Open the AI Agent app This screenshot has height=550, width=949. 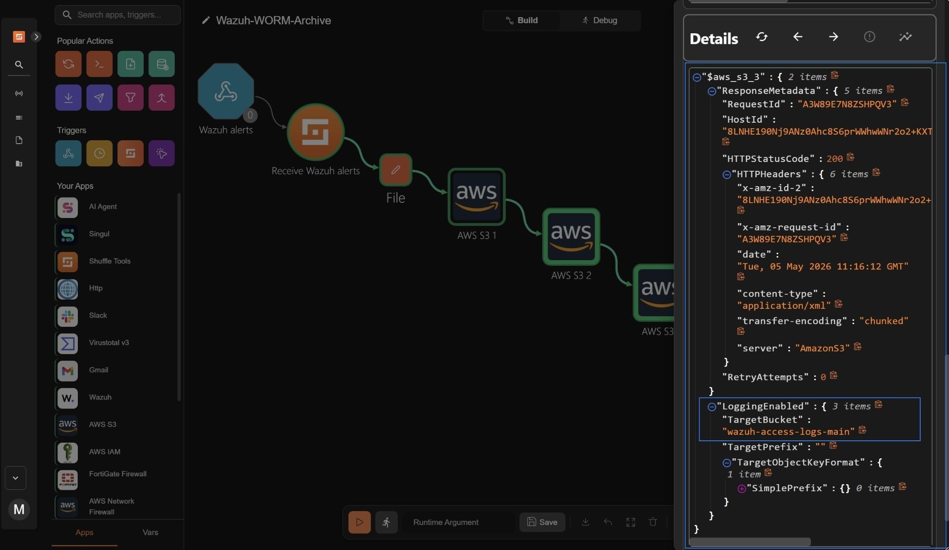[x=116, y=207]
